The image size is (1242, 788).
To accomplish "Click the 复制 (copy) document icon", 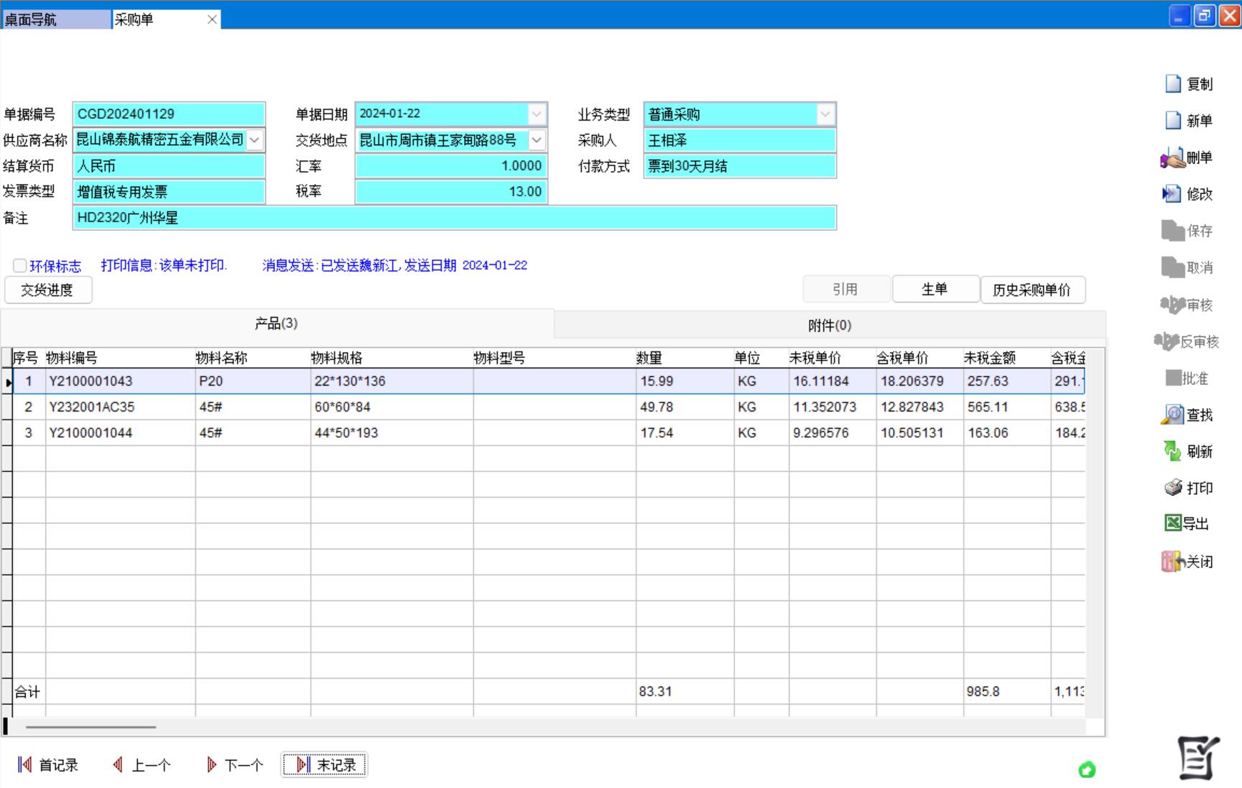I will click(x=1173, y=84).
